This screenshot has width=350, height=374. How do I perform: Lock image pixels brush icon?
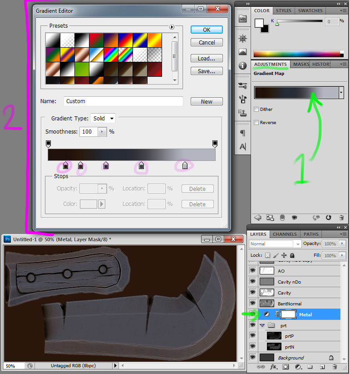tap(276, 255)
